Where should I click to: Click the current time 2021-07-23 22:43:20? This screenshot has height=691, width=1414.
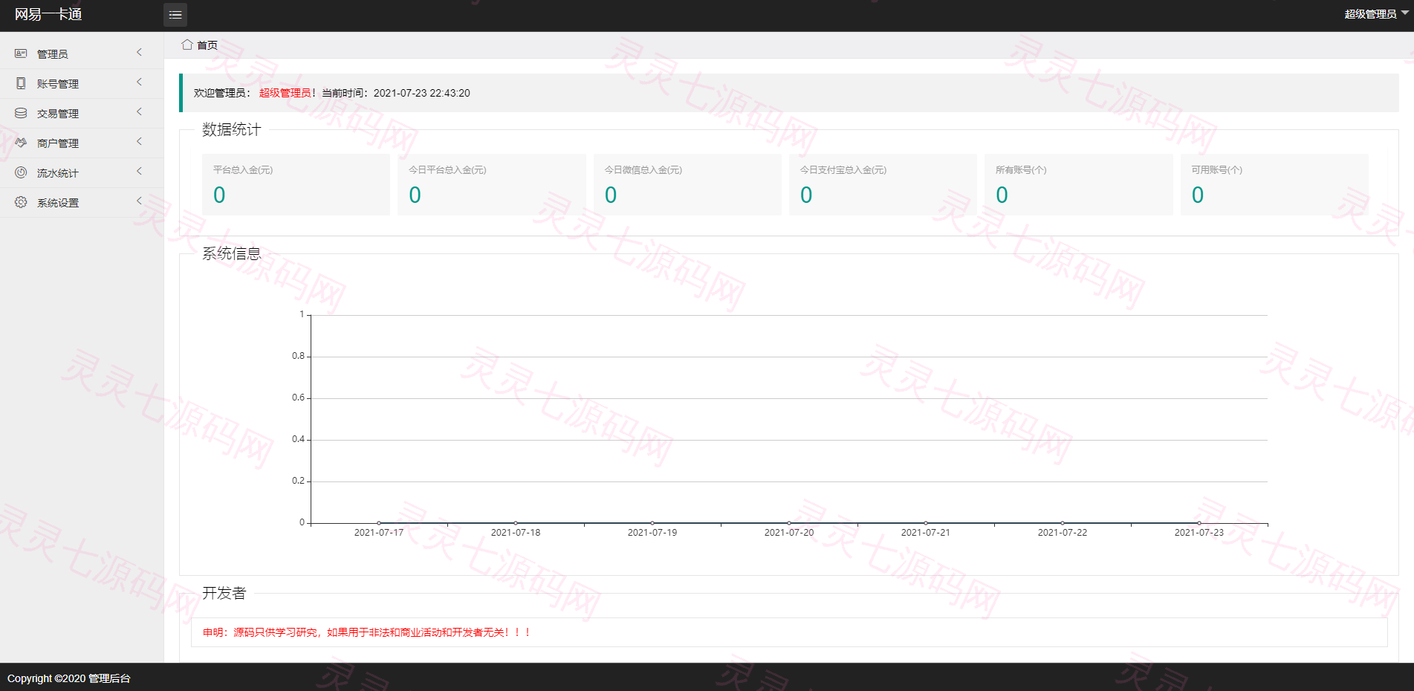422,93
